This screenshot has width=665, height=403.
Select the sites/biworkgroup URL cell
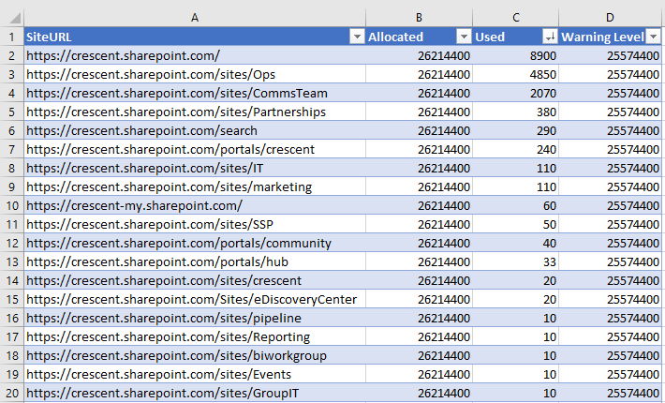point(195,355)
